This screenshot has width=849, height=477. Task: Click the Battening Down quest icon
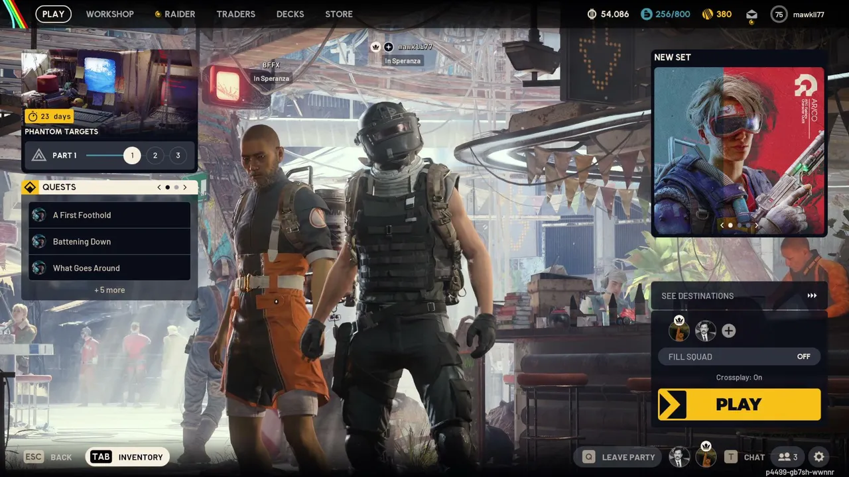39,241
